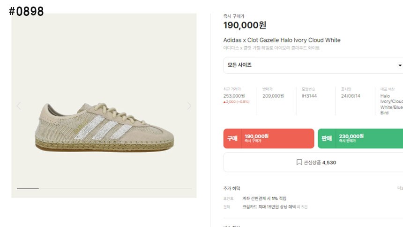Select the Korean product name subtitle
Image resolution: width=403 pixels, height=227 pixels.
tap(271, 48)
